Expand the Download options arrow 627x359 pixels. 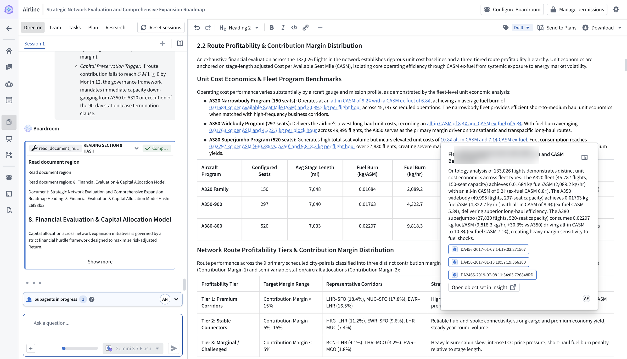[620, 28]
